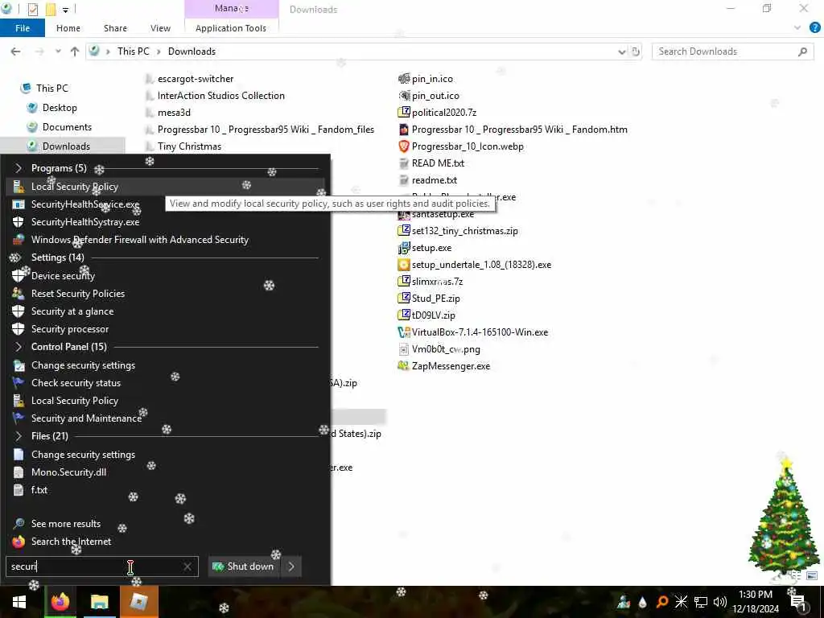Viewport: 824px width, 618px height.
Task: Select the Manage contextual tab
Action: [x=232, y=9]
